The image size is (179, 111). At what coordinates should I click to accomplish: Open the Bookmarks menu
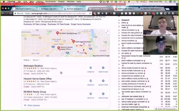(x=50, y=1)
